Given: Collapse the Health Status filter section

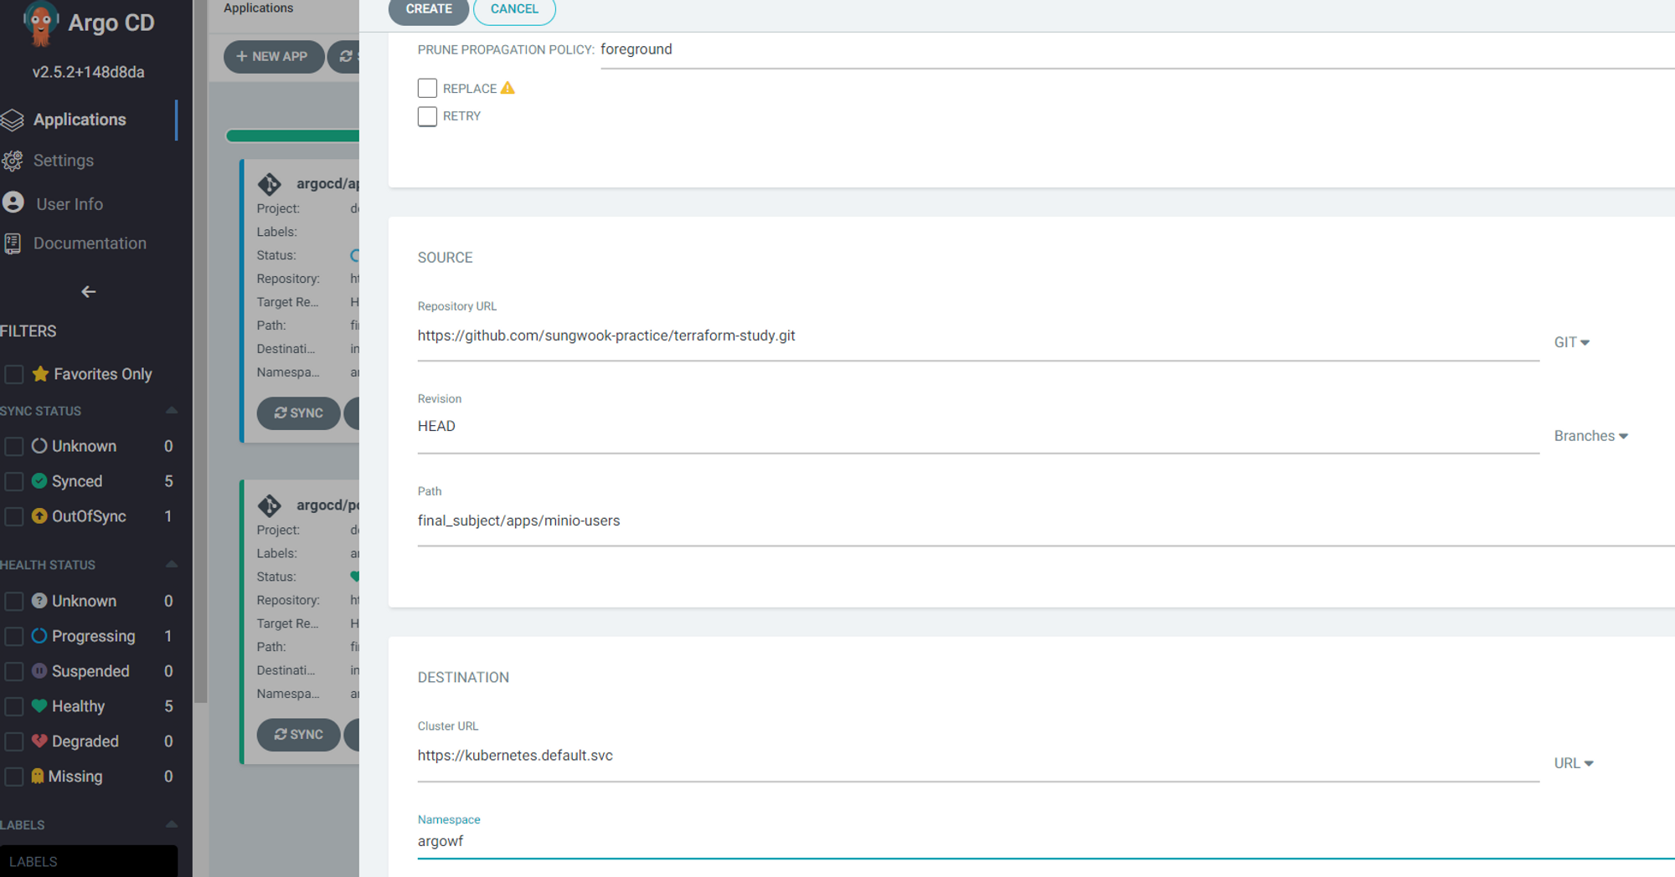Looking at the screenshot, I should (x=171, y=564).
